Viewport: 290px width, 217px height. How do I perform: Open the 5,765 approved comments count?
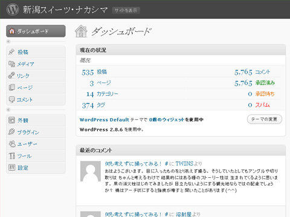243,83
